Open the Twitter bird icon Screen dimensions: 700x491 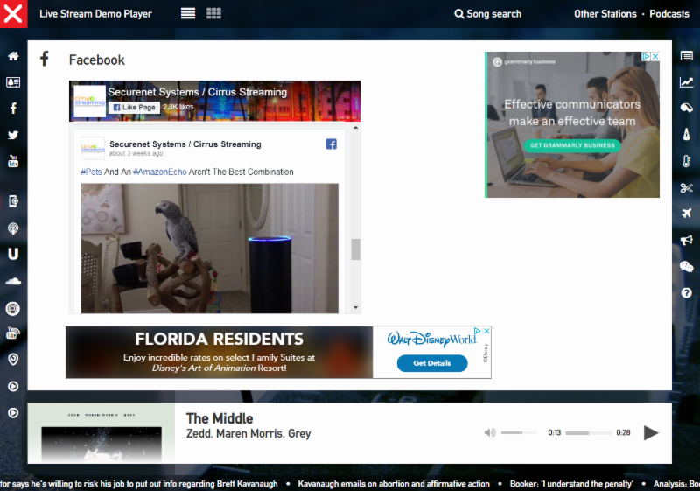[x=13, y=135]
